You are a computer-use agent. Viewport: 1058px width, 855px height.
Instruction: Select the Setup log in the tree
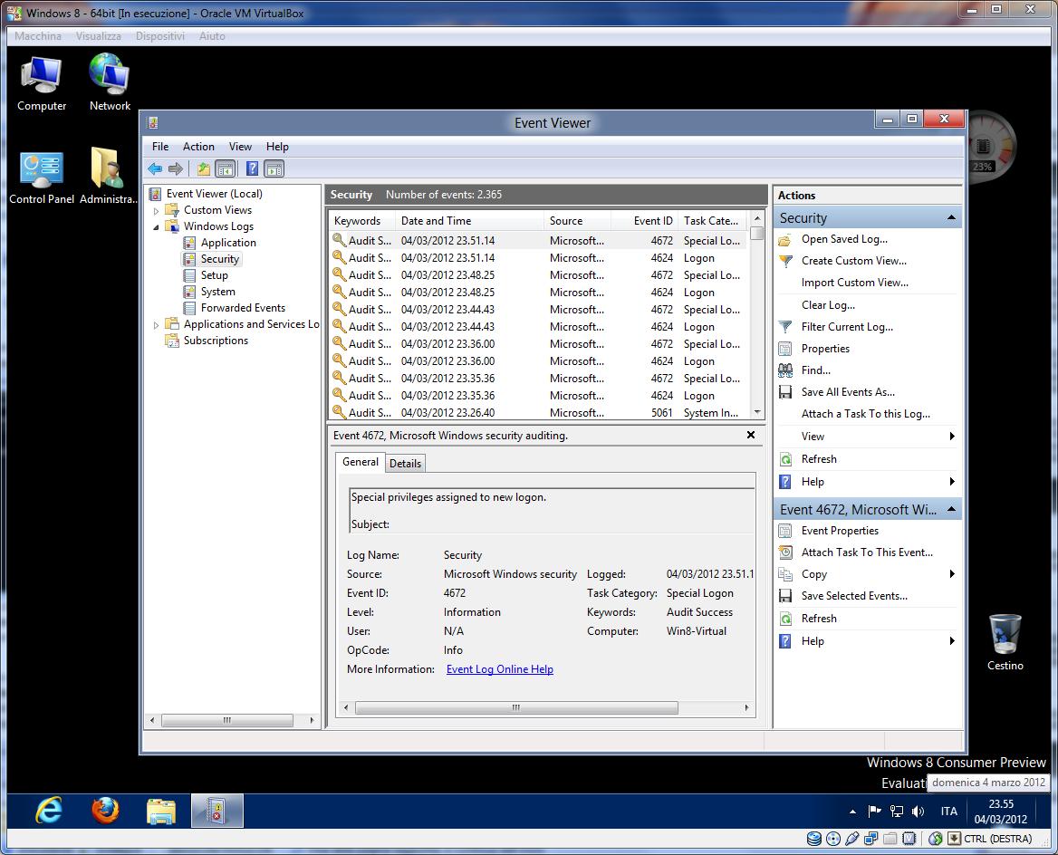click(215, 276)
